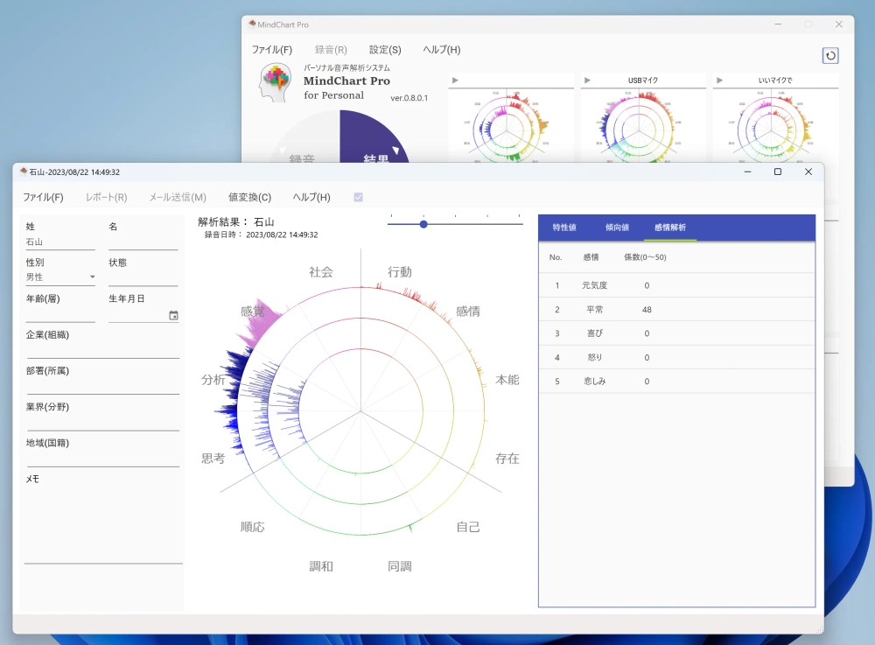Switch to the 特性値 tab

pyautogui.click(x=564, y=228)
